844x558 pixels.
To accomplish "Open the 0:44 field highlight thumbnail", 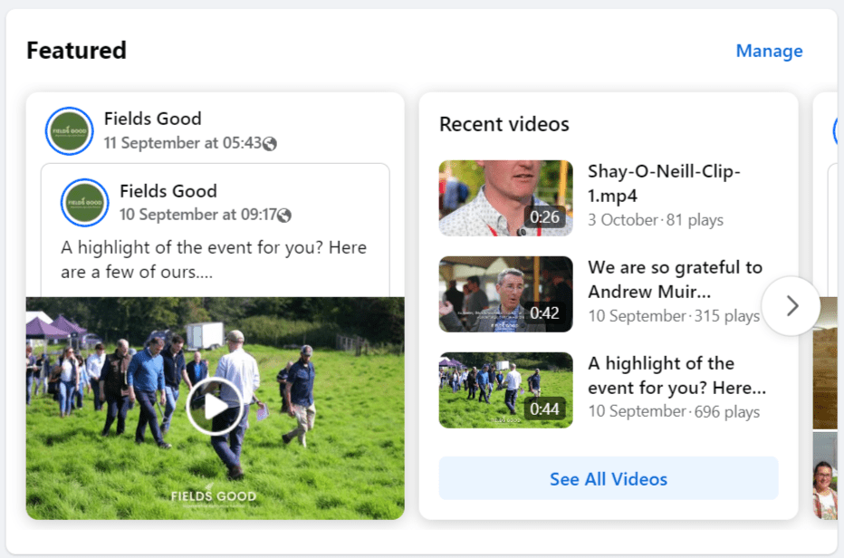I will pos(505,390).
